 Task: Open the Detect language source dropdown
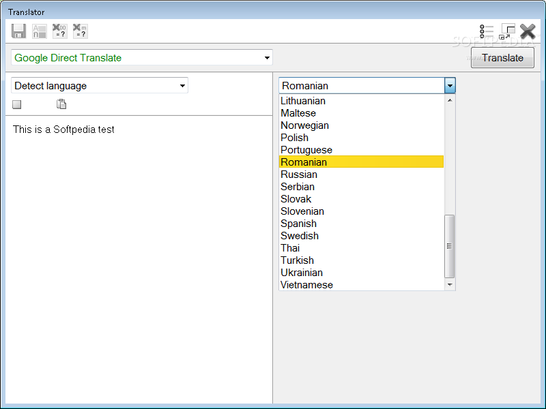(x=100, y=86)
